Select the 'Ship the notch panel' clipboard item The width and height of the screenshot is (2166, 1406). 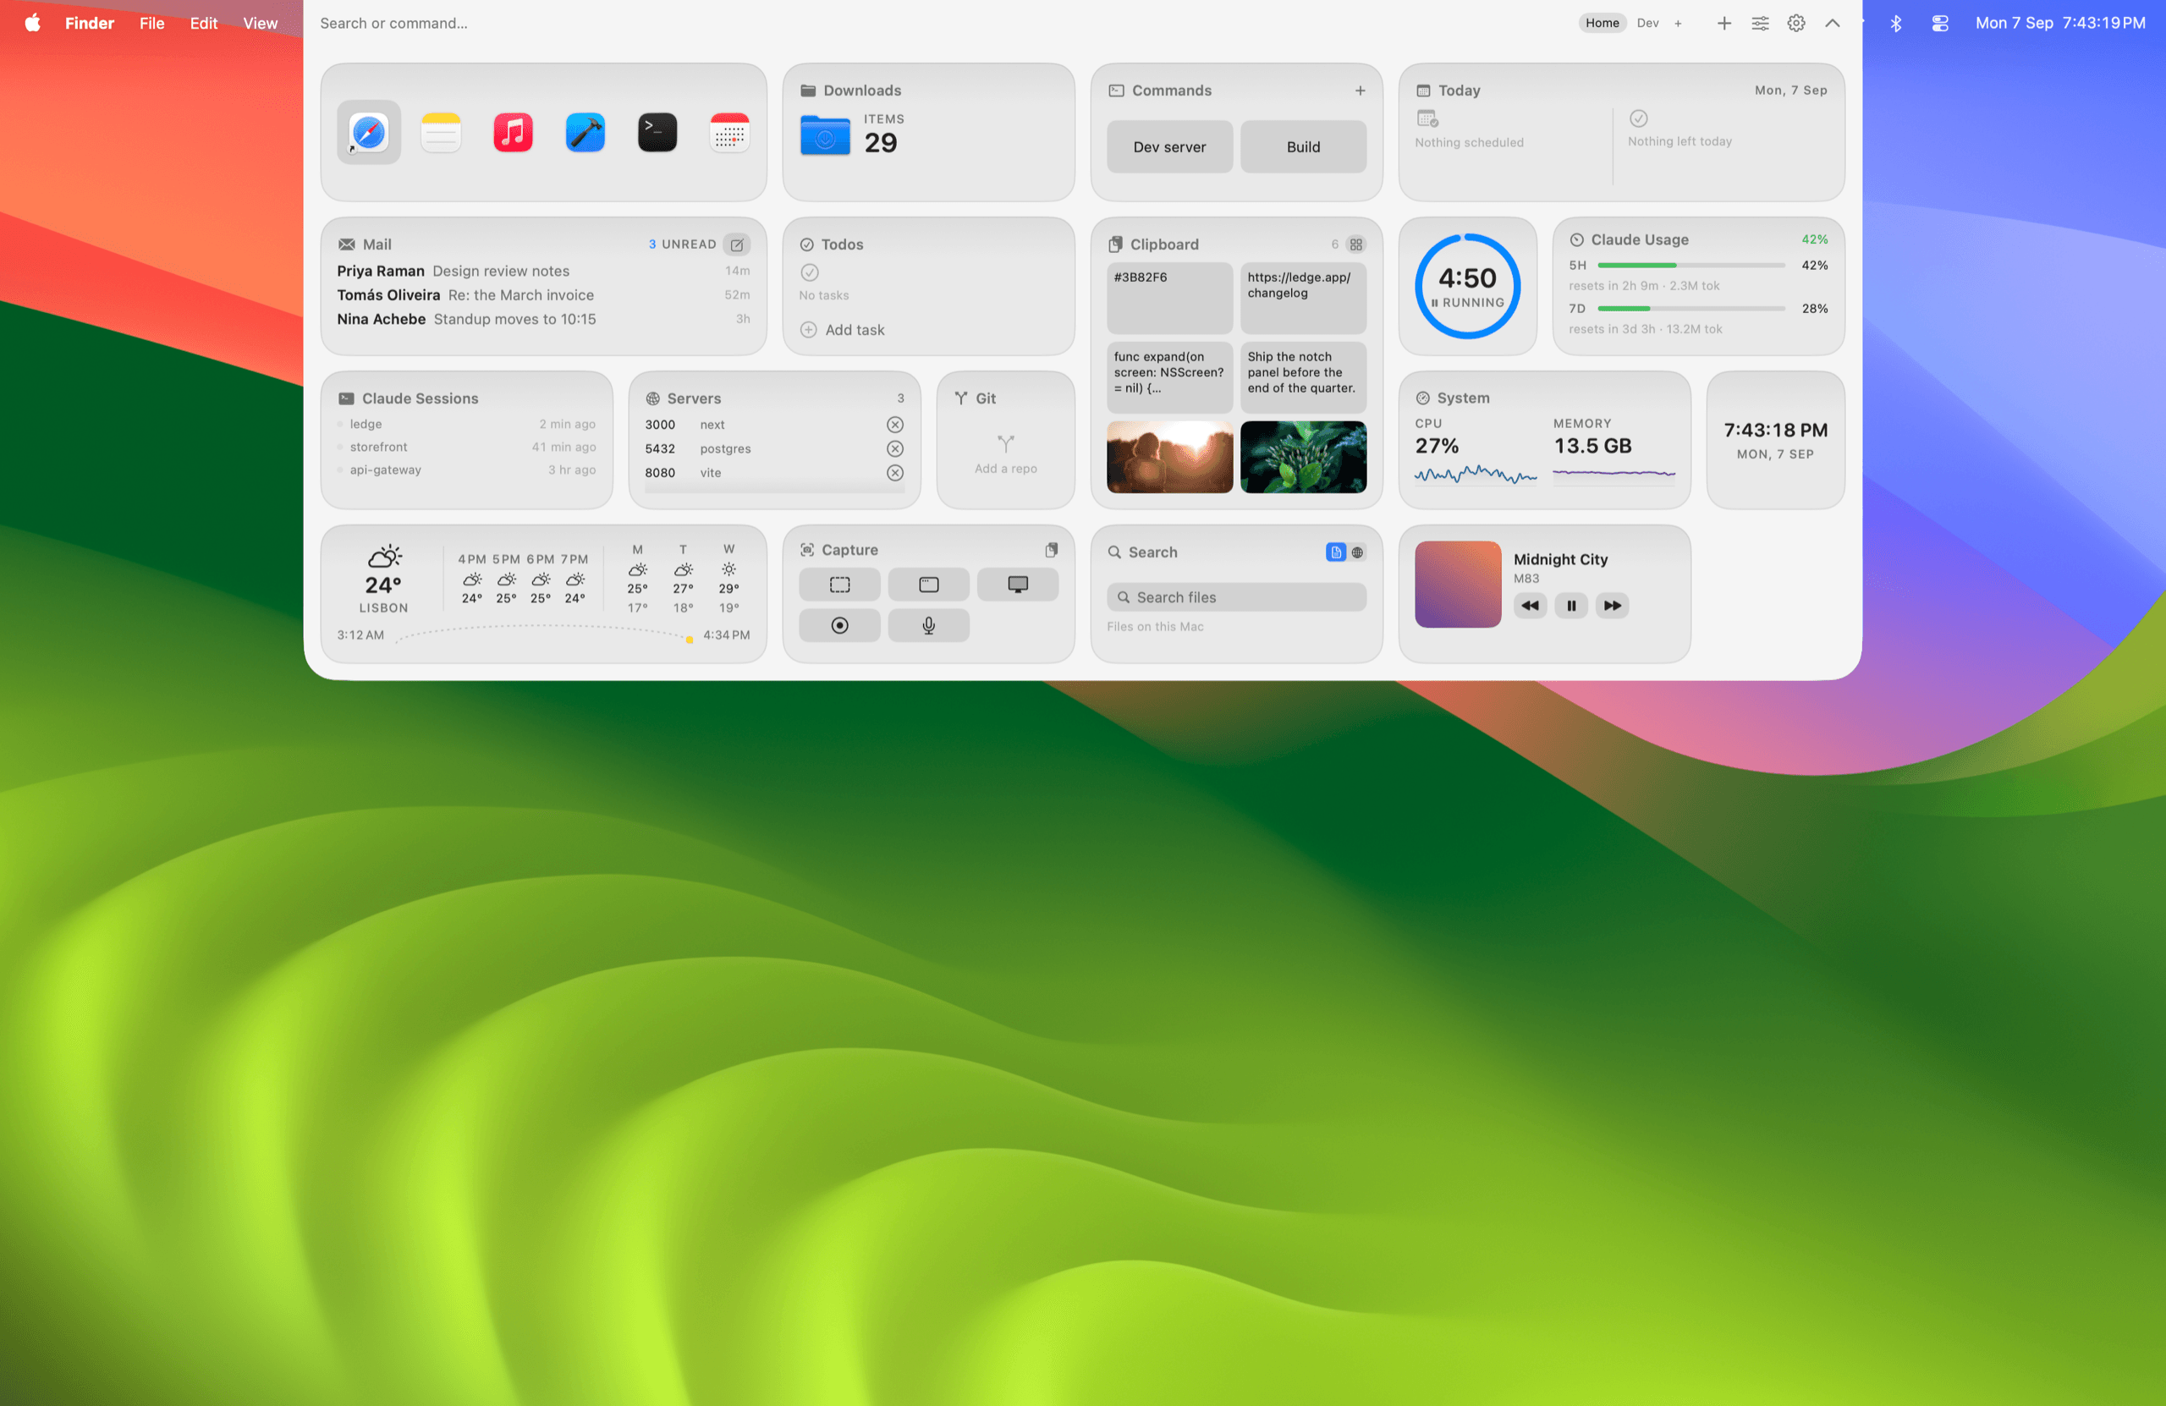pyautogui.click(x=1303, y=377)
